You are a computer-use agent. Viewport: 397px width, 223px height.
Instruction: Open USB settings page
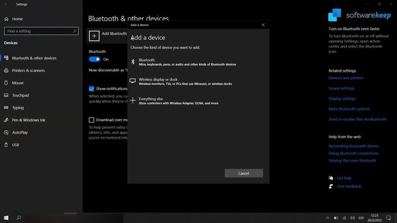pyautogui.click(x=16, y=144)
